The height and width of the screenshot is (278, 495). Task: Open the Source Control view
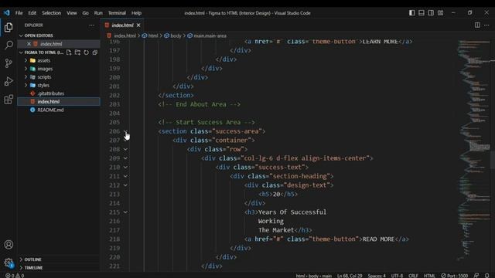coord(9,63)
